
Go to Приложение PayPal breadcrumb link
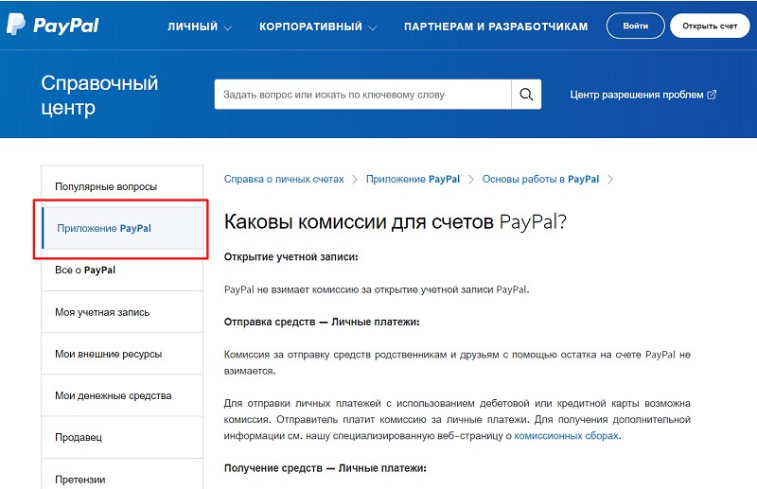pos(413,179)
